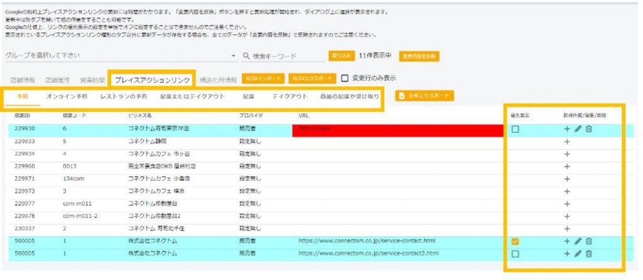Click the plus icon for コネクトムカフェ 横浜
Image resolution: width=643 pixels, height=280 pixels.
tap(567, 191)
